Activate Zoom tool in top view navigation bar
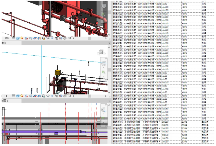The height and width of the screenshot is (146, 216). point(103,14)
